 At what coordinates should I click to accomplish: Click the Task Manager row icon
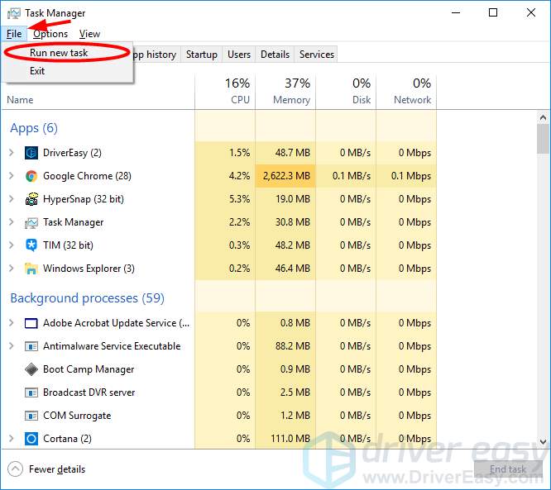31,222
